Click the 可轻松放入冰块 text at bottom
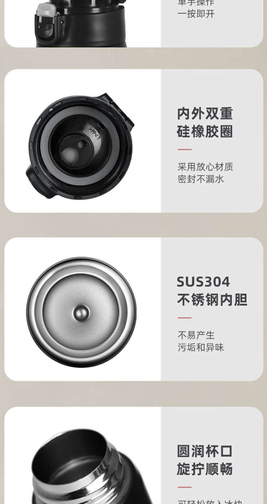267x504 pixels. 210,502
